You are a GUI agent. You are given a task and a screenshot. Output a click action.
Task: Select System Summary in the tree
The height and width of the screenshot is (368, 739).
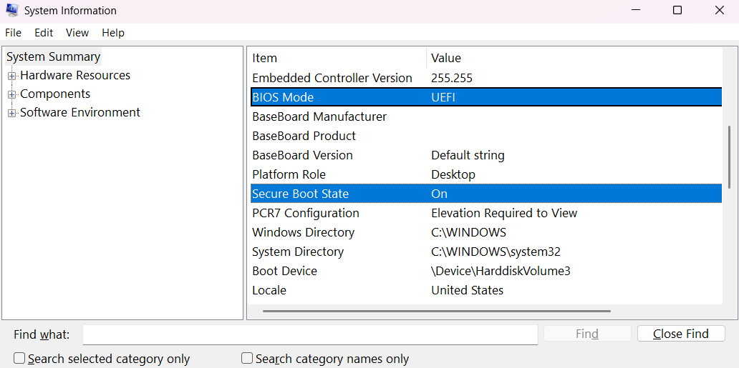pyautogui.click(x=54, y=57)
